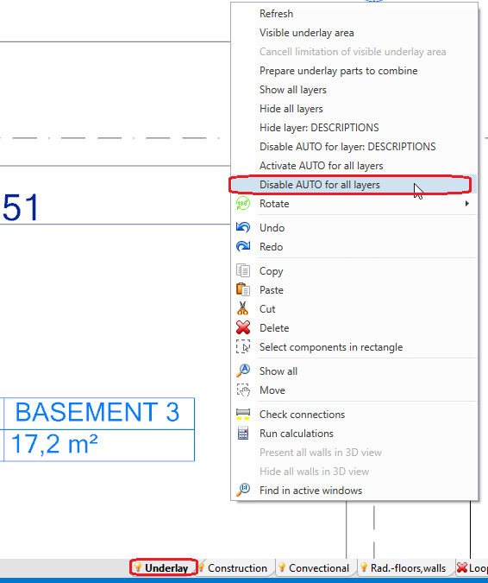
Task: Toggle the Rad.-floors,walls lightbulb
Action: click(364, 567)
